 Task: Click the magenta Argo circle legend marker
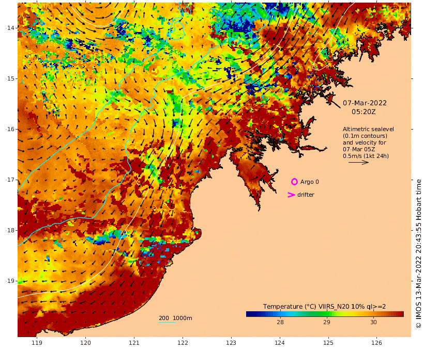tap(294, 182)
